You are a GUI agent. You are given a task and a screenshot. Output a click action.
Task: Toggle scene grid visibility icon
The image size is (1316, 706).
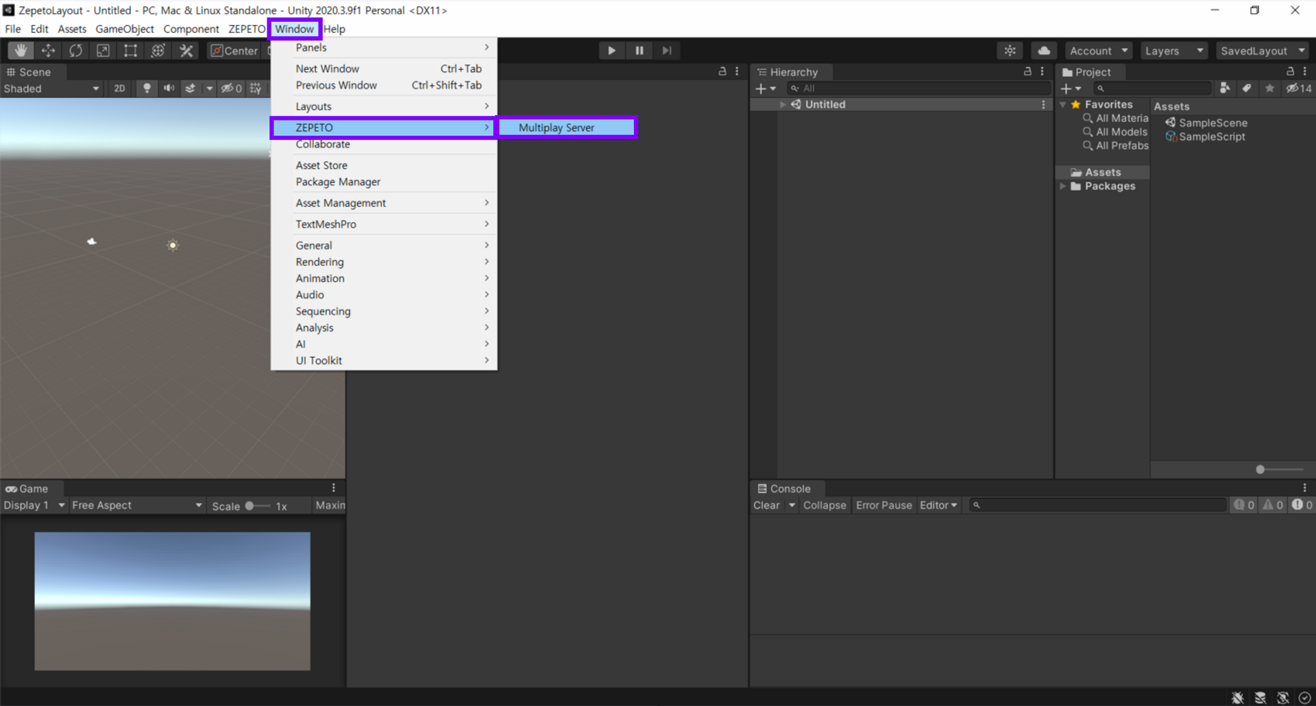tap(256, 88)
